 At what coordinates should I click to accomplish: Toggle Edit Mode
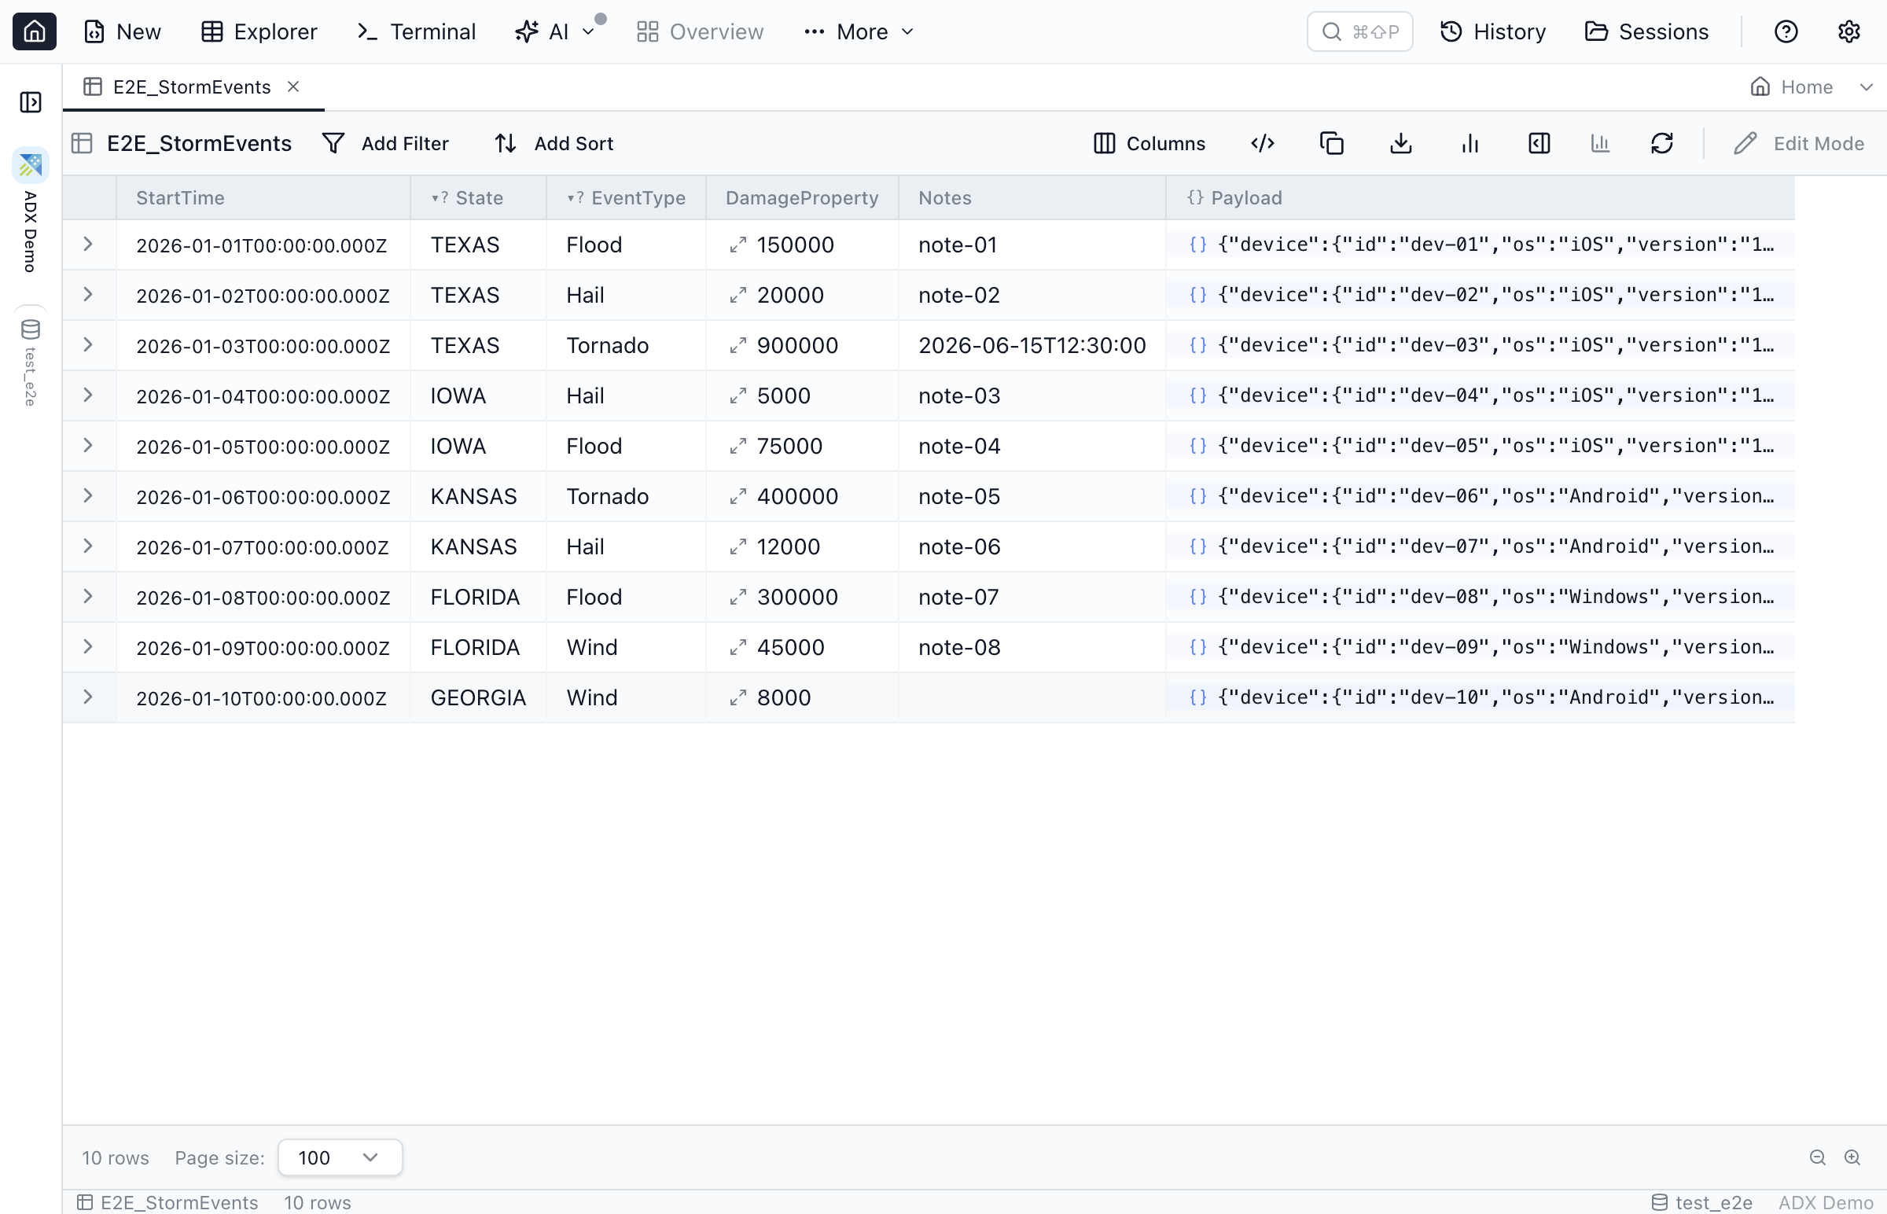[1799, 143]
